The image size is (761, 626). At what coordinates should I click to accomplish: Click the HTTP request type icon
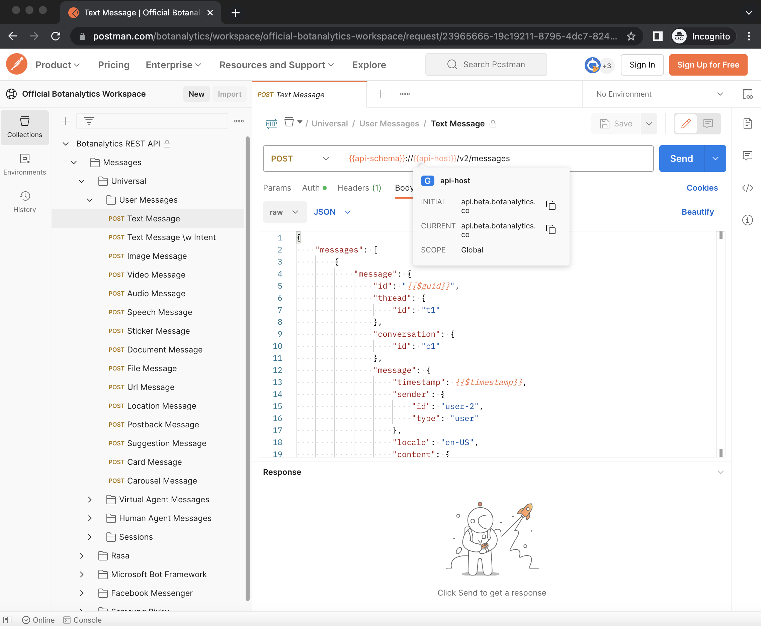tap(271, 123)
